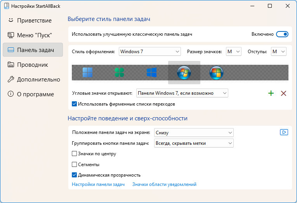The image size is (297, 203).
Task: Check the Сегменты option
Action: pos(74,164)
